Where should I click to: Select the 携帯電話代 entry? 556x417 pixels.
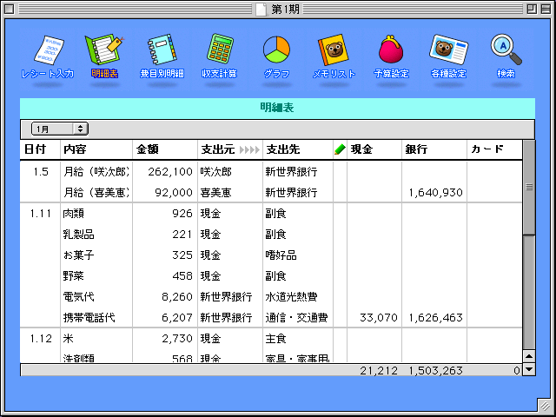[x=89, y=317]
